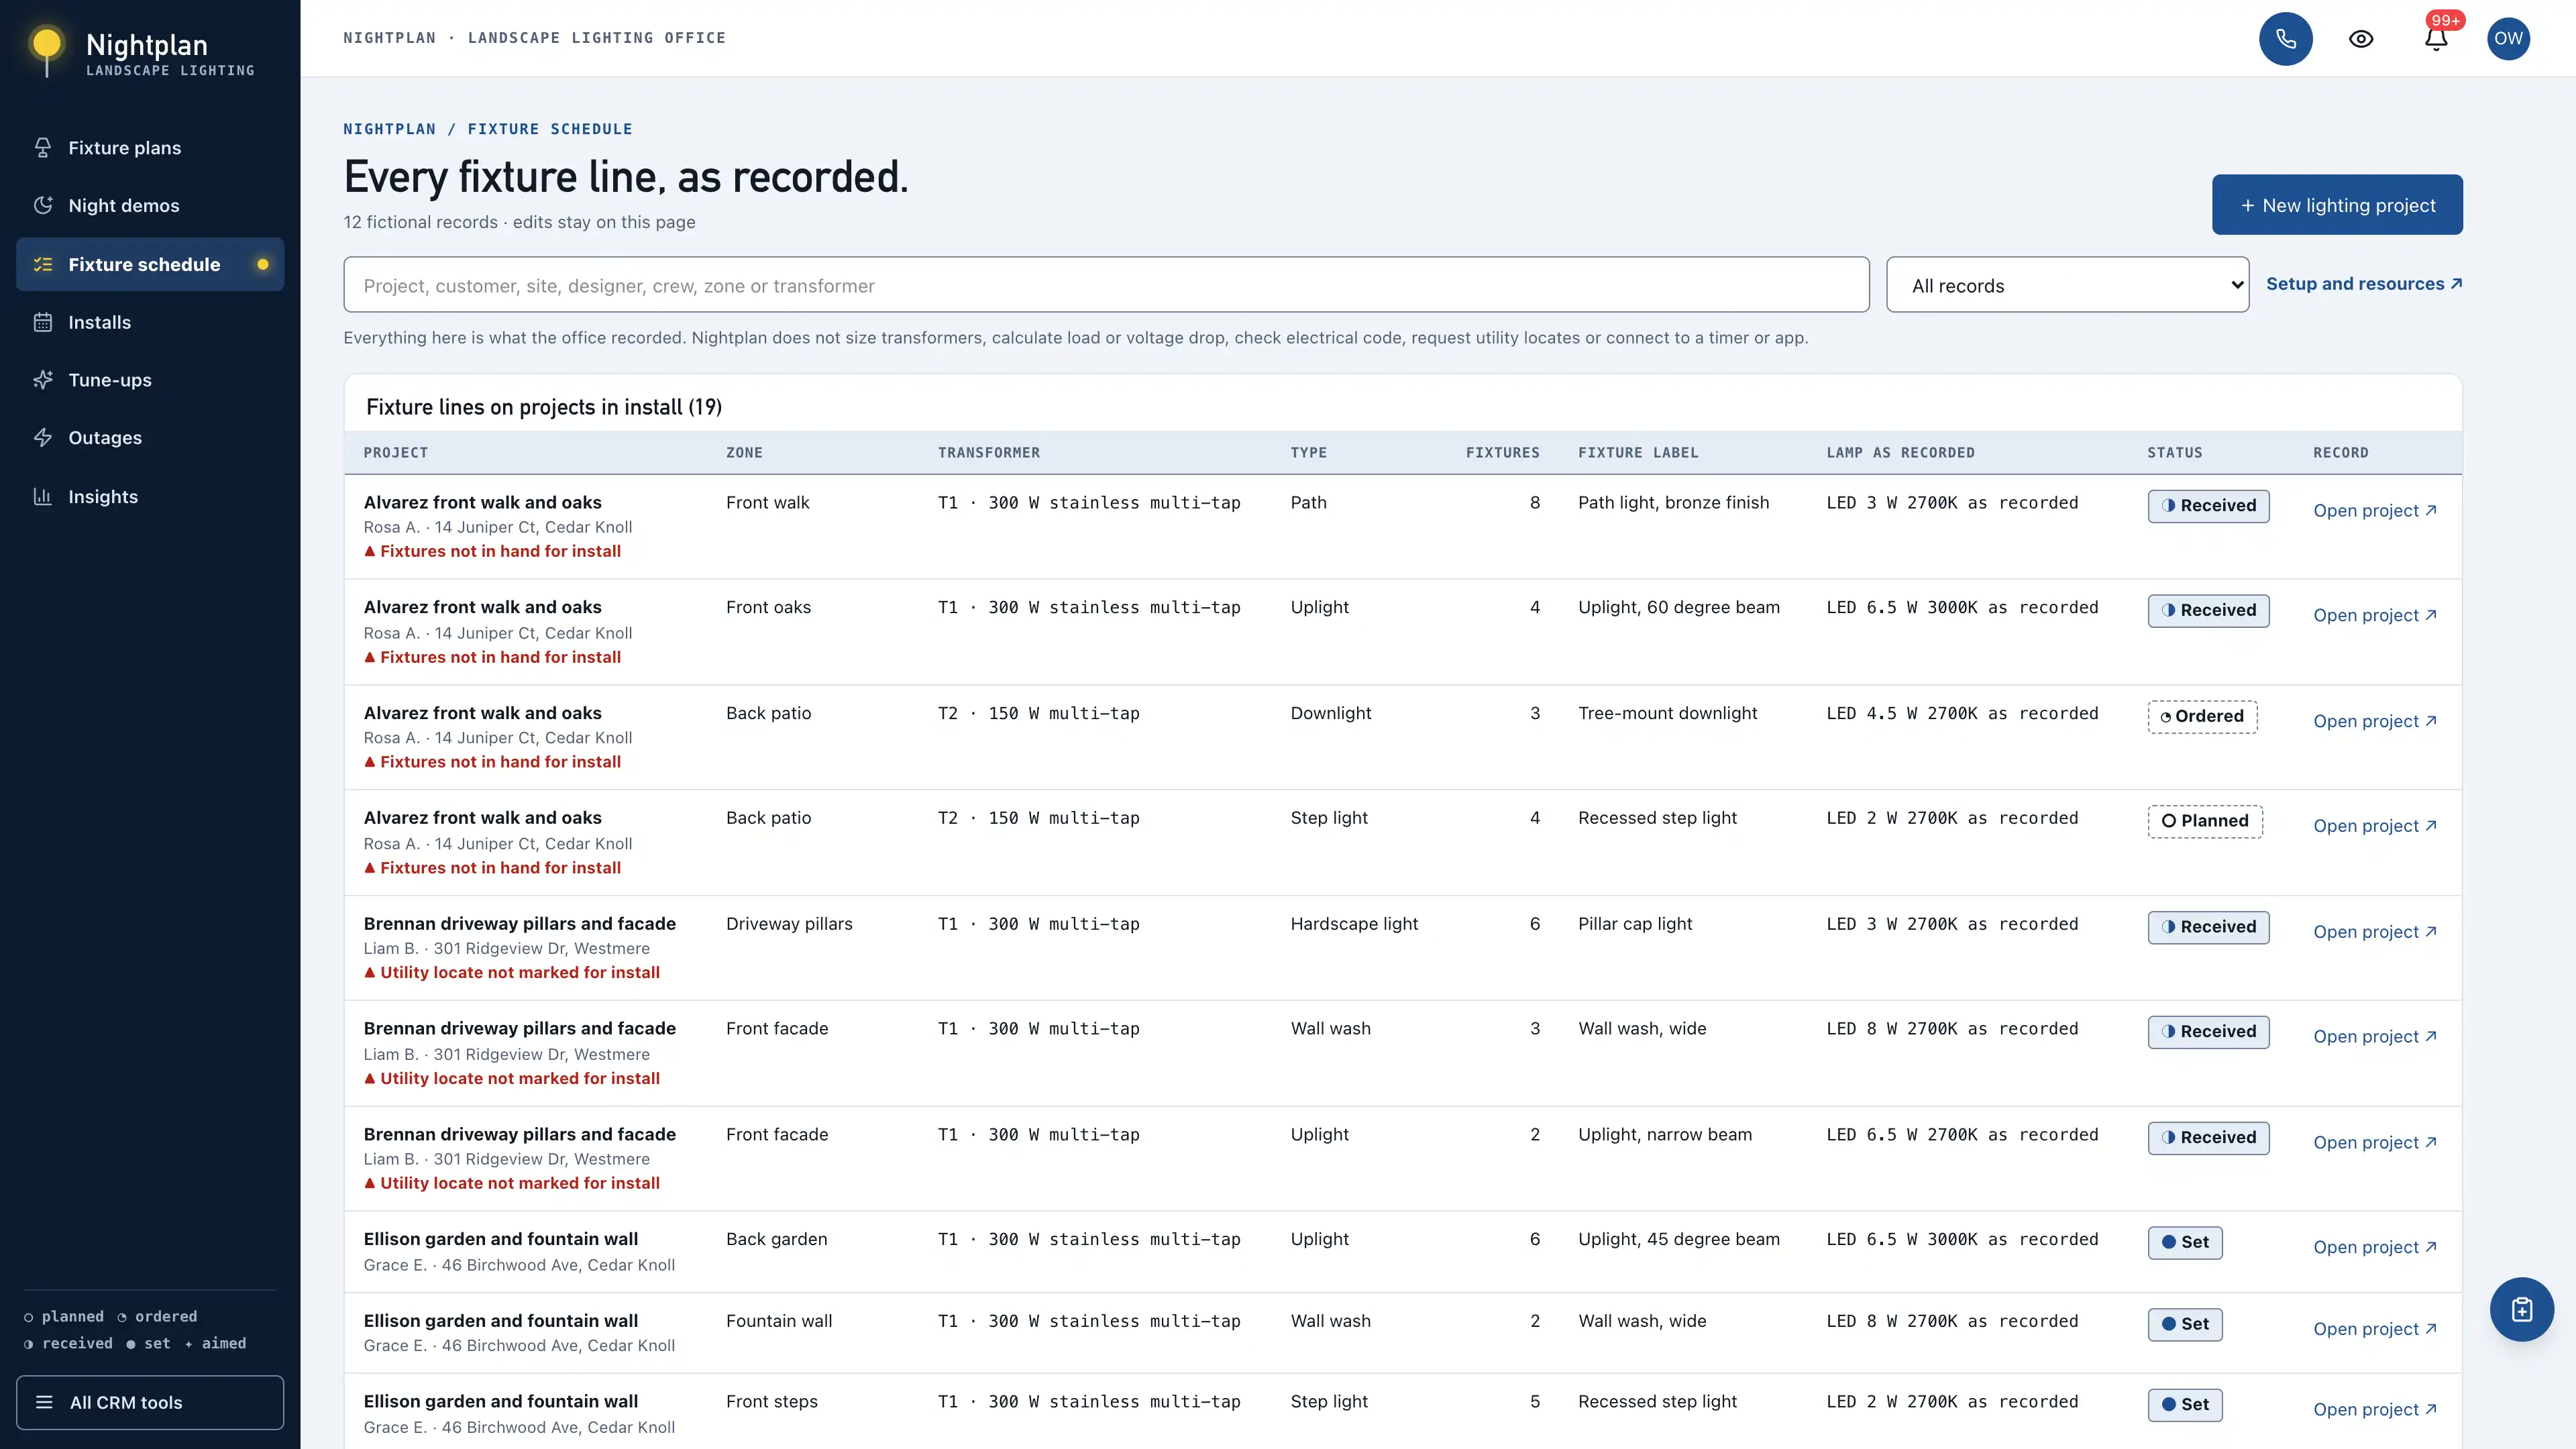Image resolution: width=2576 pixels, height=1449 pixels.
Task: Open project link for Front oaks row
Action: coord(2375,615)
